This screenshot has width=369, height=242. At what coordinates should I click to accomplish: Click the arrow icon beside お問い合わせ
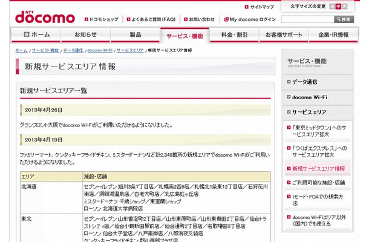pyautogui.click(x=186, y=19)
